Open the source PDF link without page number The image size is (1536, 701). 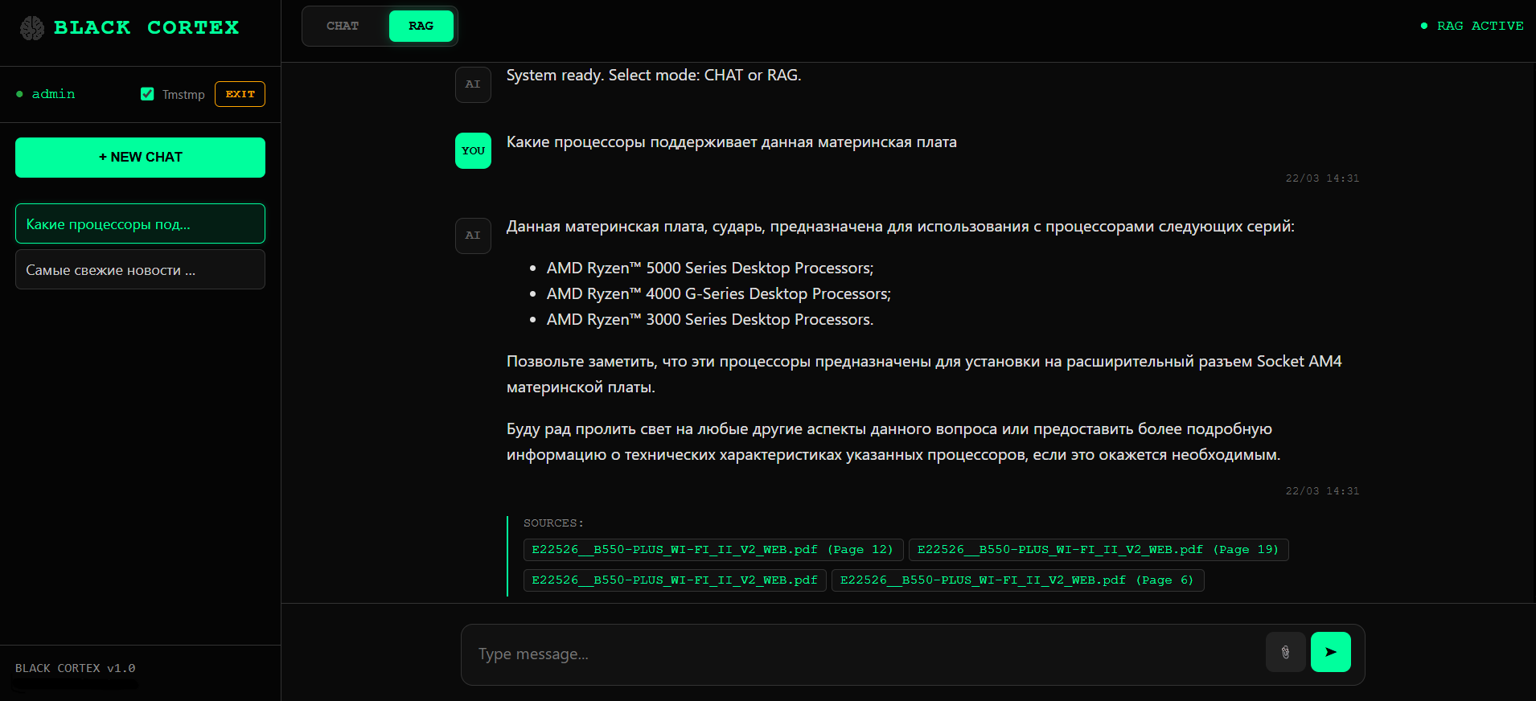coord(675,580)
